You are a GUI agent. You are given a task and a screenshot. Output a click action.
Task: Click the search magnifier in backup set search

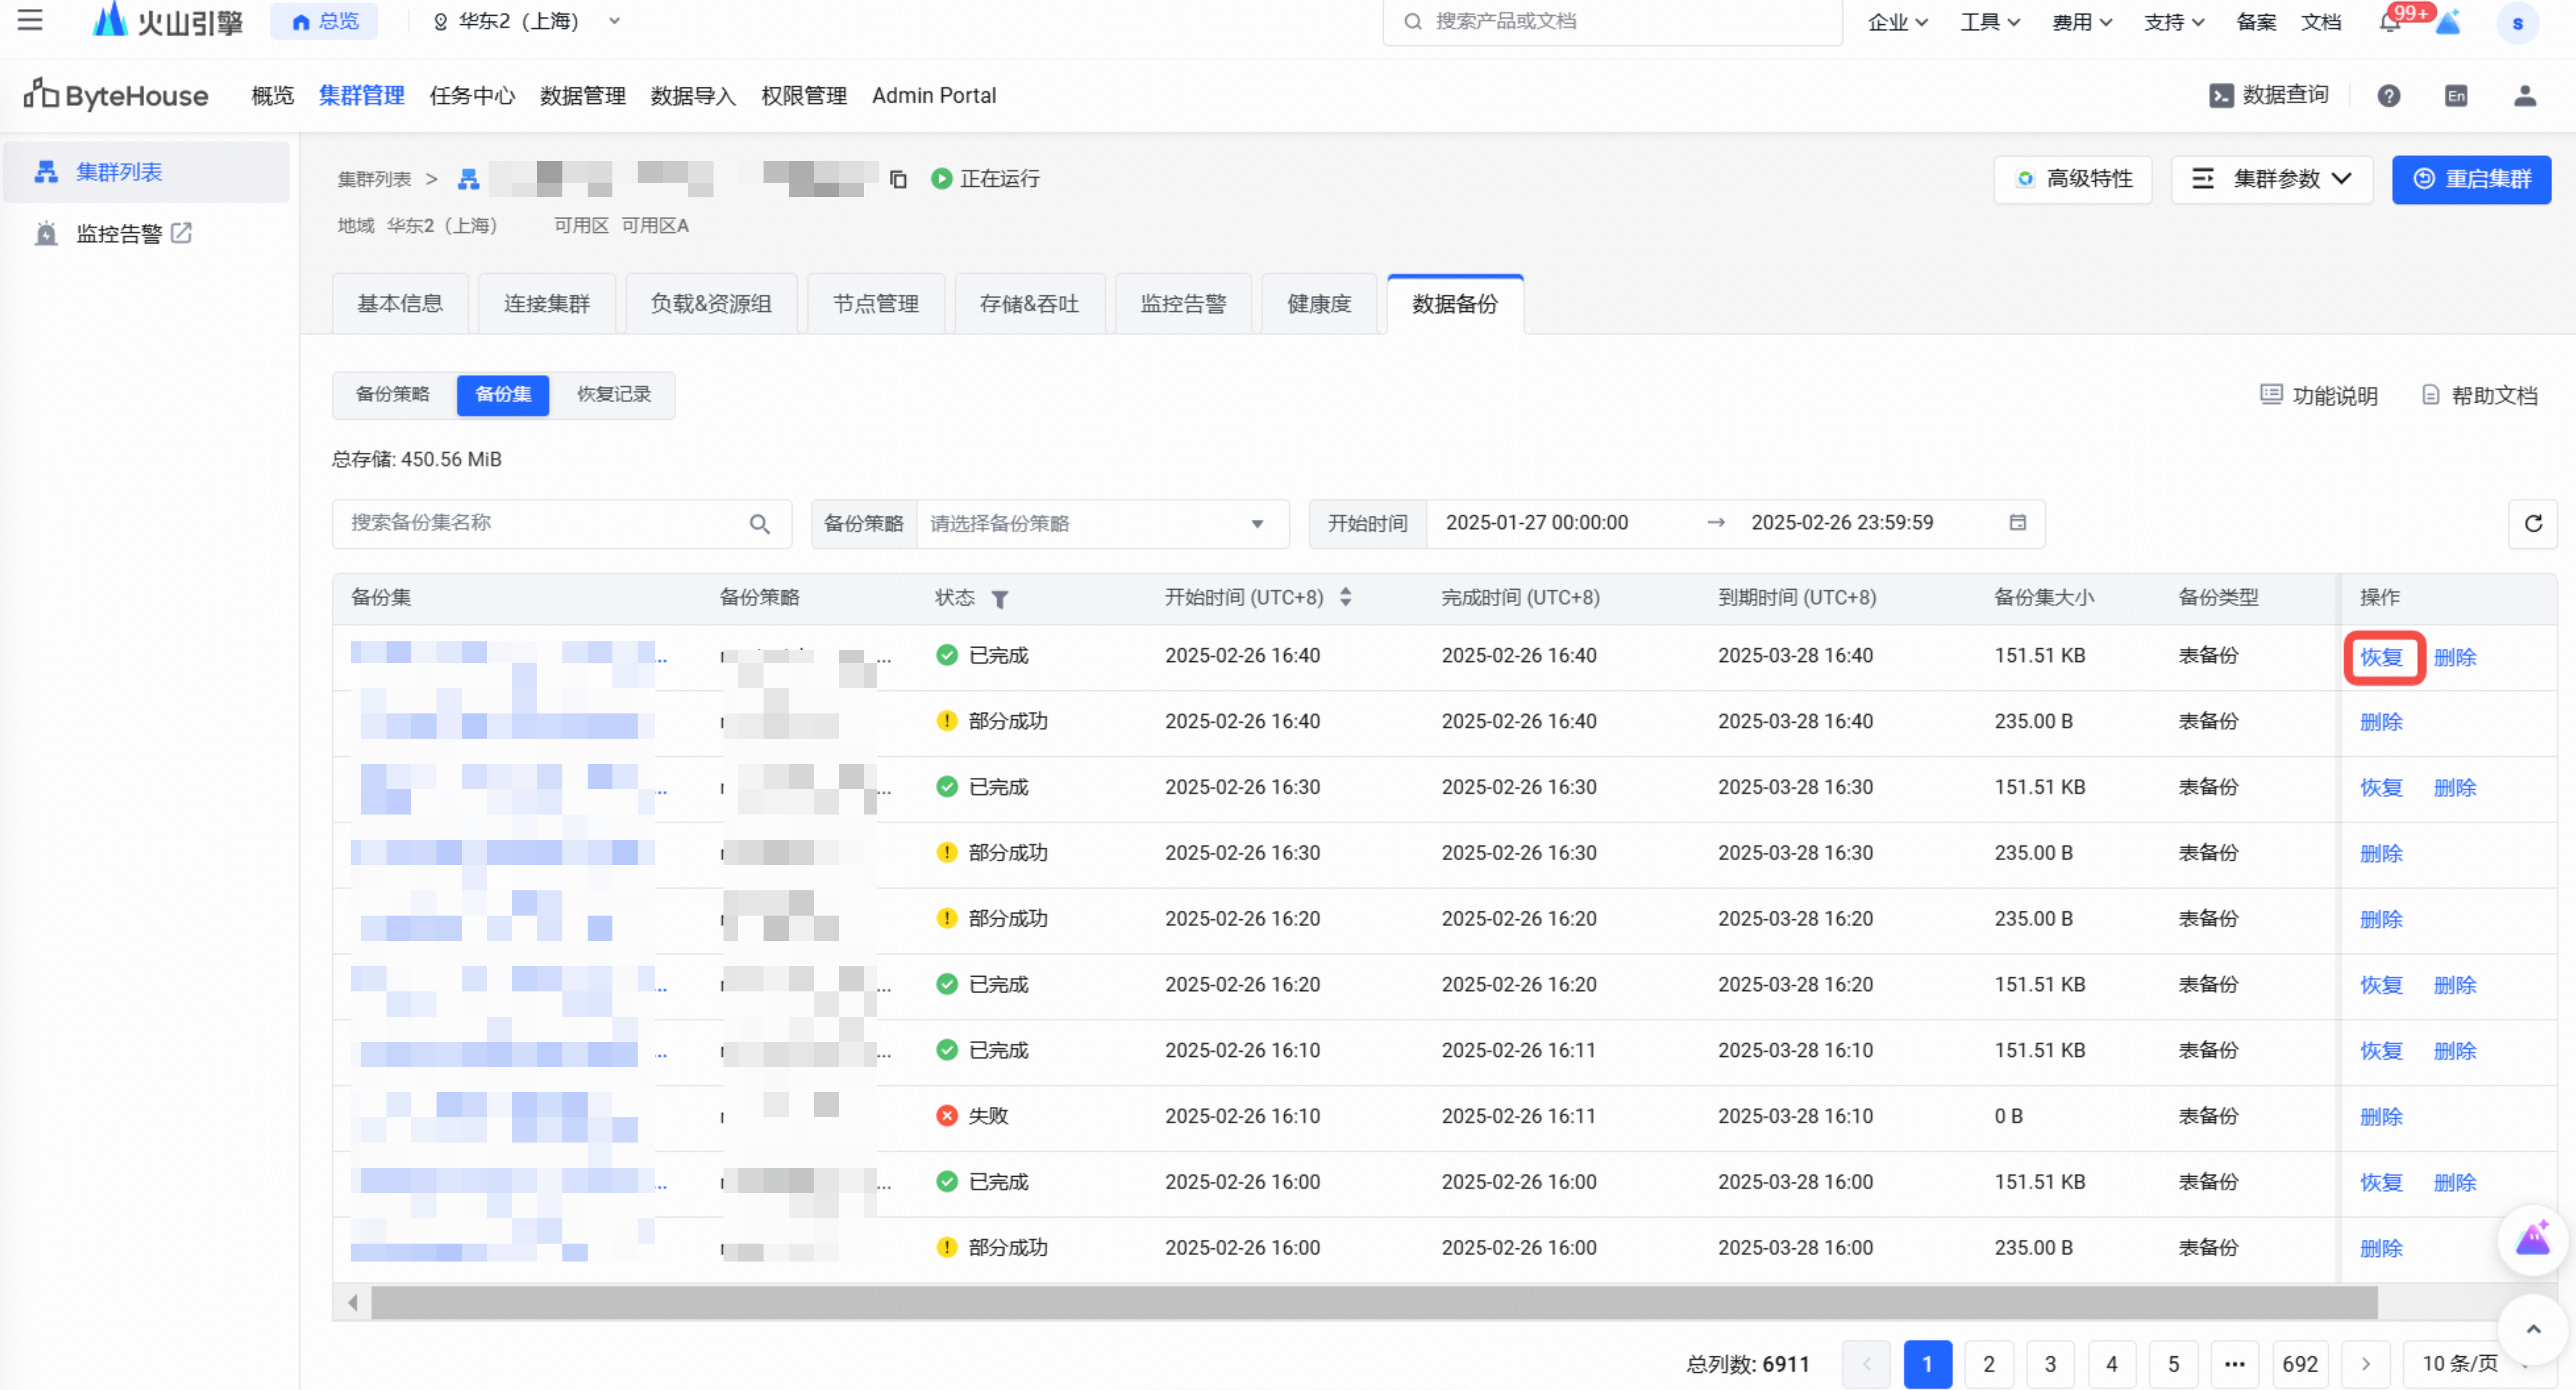[759, 524]
